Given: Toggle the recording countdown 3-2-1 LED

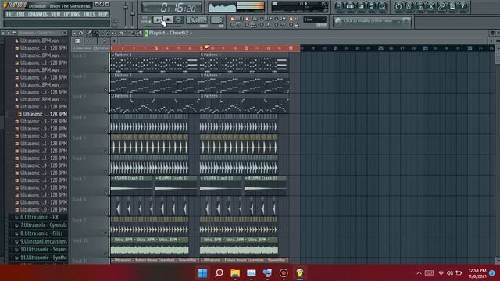Looking at the screenshot, I should pyautogui.click(x=247, y=19).
